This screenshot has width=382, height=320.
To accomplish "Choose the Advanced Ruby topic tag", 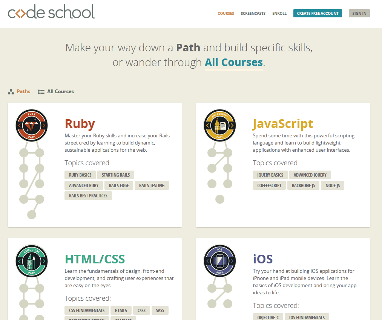I will pyautogui.click(x=84, y=185).
